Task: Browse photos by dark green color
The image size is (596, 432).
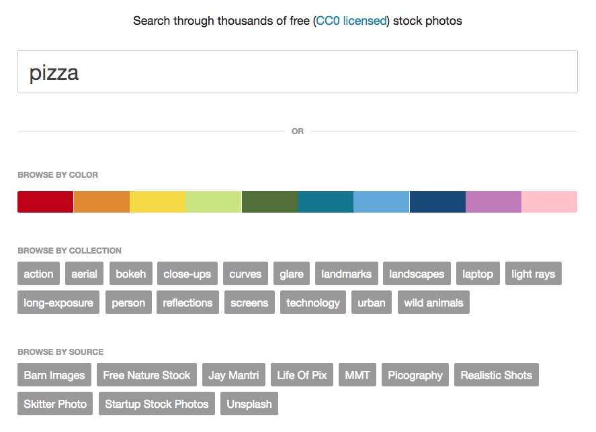Action: coord(269,202)
